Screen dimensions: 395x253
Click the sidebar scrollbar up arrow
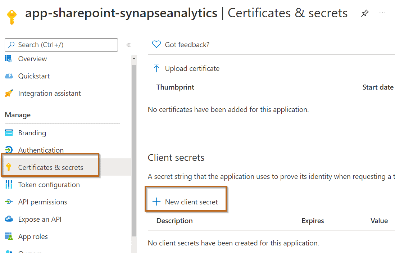point(134,58)
